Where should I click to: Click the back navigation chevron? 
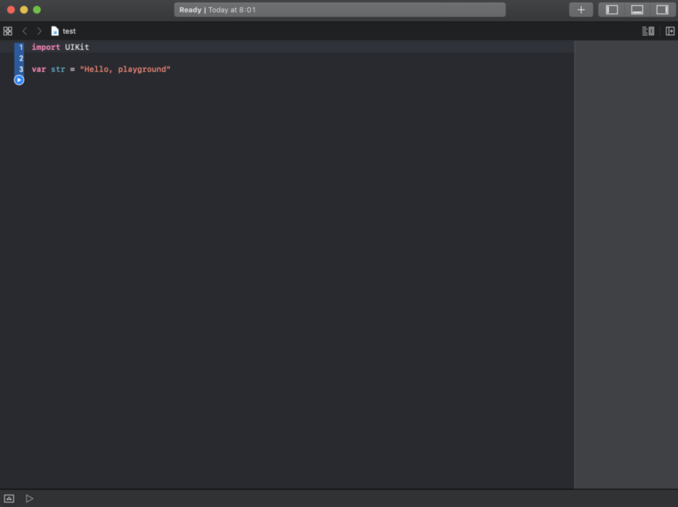(x=25, y=31)
